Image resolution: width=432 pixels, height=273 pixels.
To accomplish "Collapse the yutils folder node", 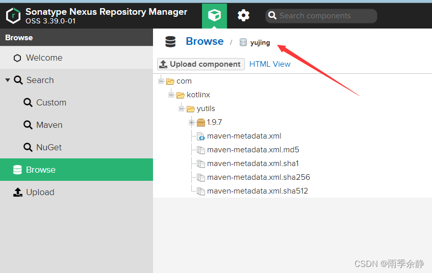I will tap(181, 108).
